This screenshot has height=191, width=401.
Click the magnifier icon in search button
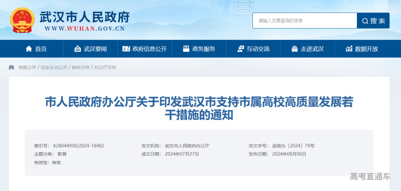coord(365,21)
